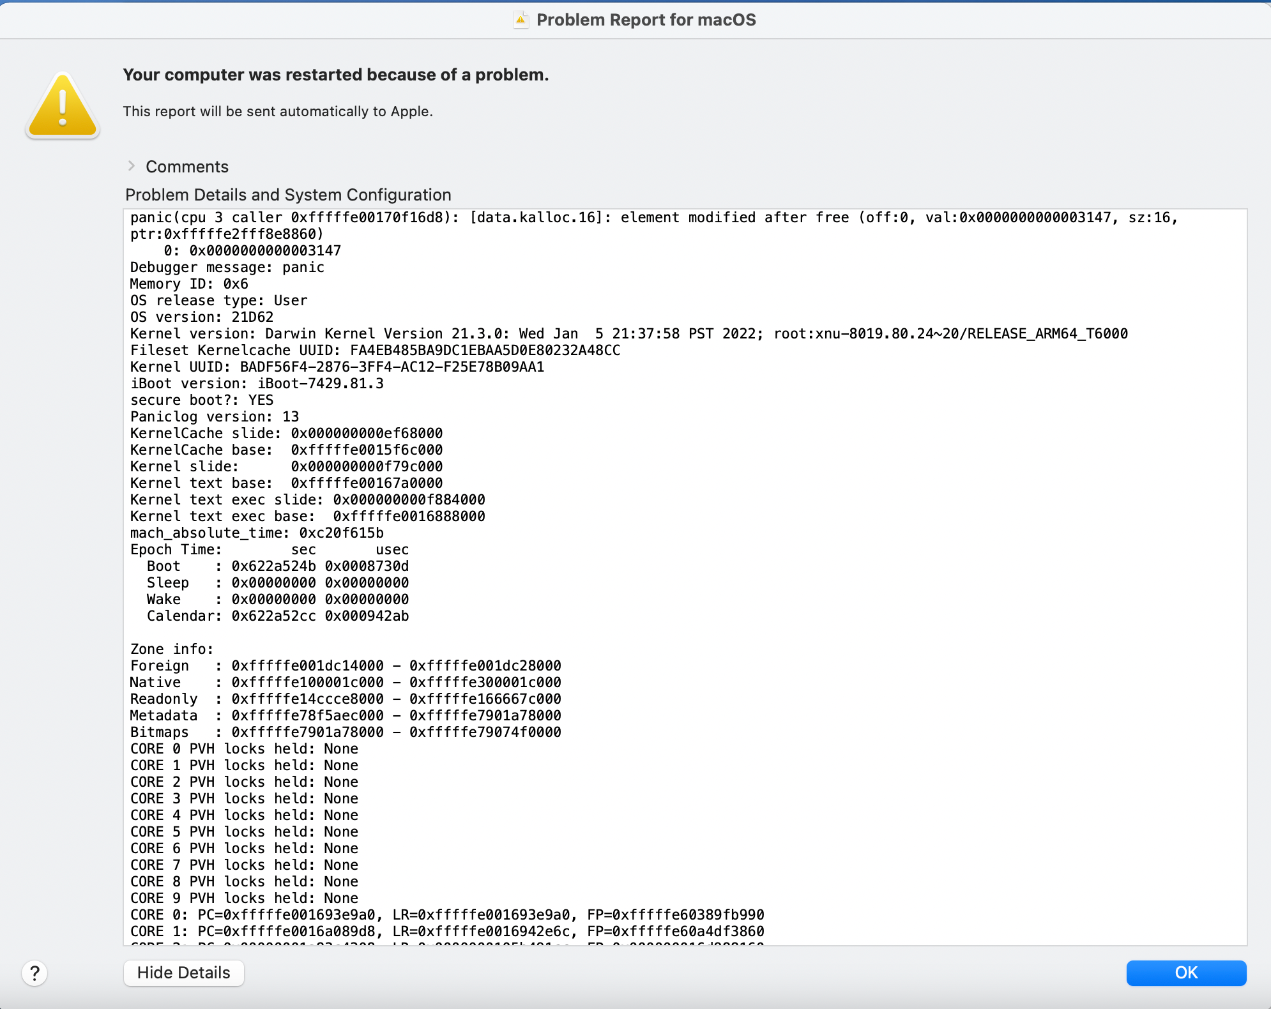Click the 'Boot : 0x622a524b' row

(x=278, y=566)
